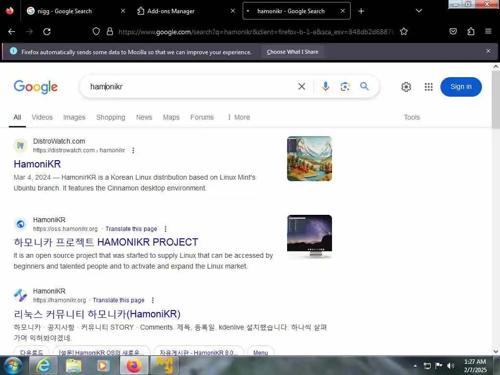This screenshot has height=375, width=500.
Task: Translate the oss.hamonikr.org result page
Action: (131, 229)
